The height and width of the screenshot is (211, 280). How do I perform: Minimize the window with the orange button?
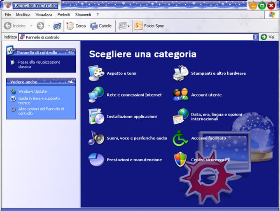click(253, 6)
